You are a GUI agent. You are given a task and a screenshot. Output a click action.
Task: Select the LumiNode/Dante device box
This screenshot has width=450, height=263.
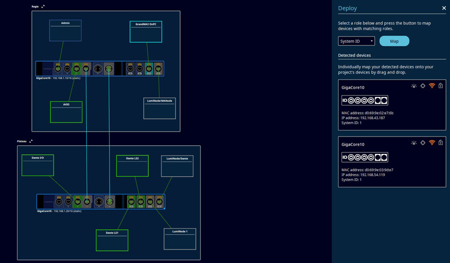tap(177, 166)
